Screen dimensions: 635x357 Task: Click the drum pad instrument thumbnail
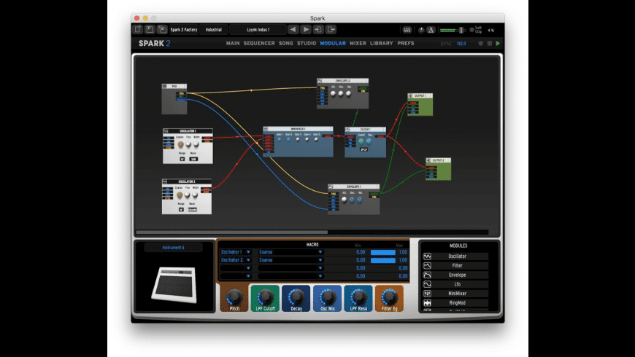tap(175, 284)
